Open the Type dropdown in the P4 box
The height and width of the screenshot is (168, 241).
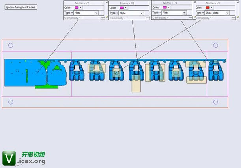click(x=174, y=13)
